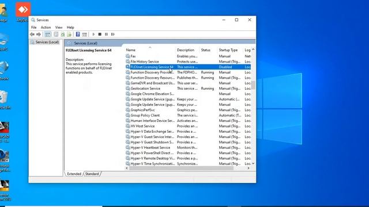Click the Log On As column header

(247, 50)
